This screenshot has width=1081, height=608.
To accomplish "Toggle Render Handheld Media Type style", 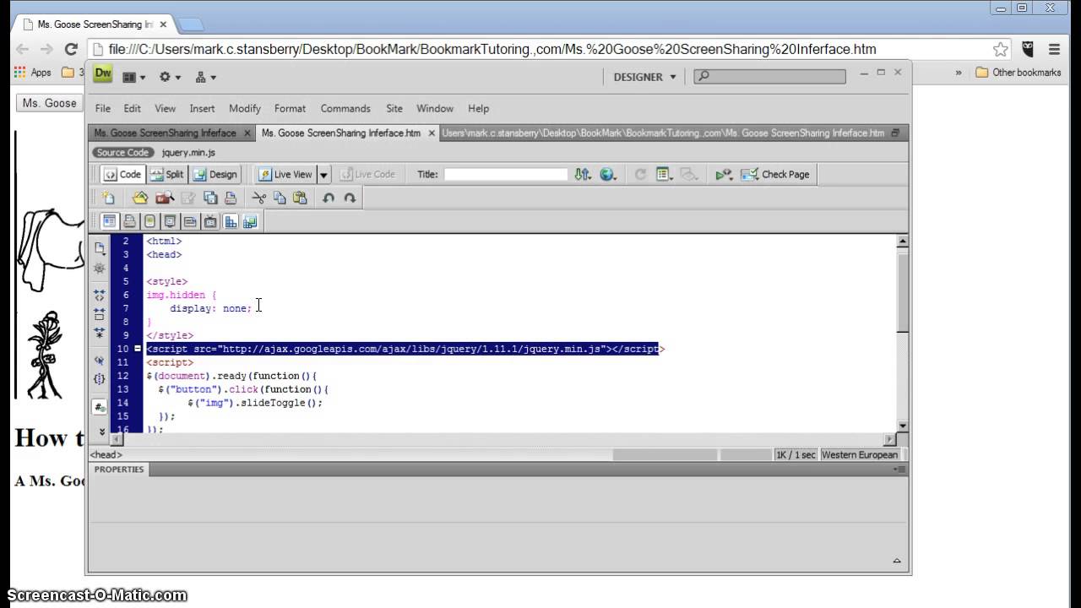I will 149,221.
